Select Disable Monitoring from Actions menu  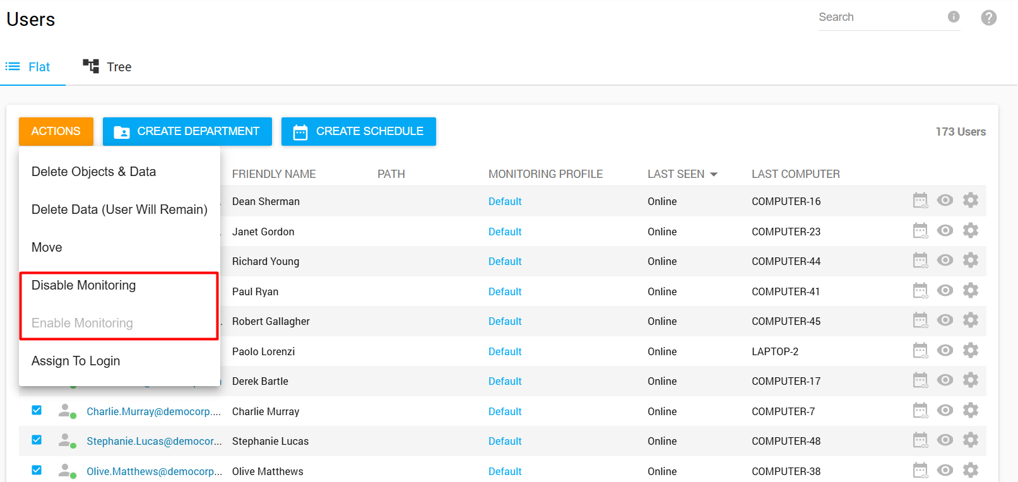click(84, 285)
